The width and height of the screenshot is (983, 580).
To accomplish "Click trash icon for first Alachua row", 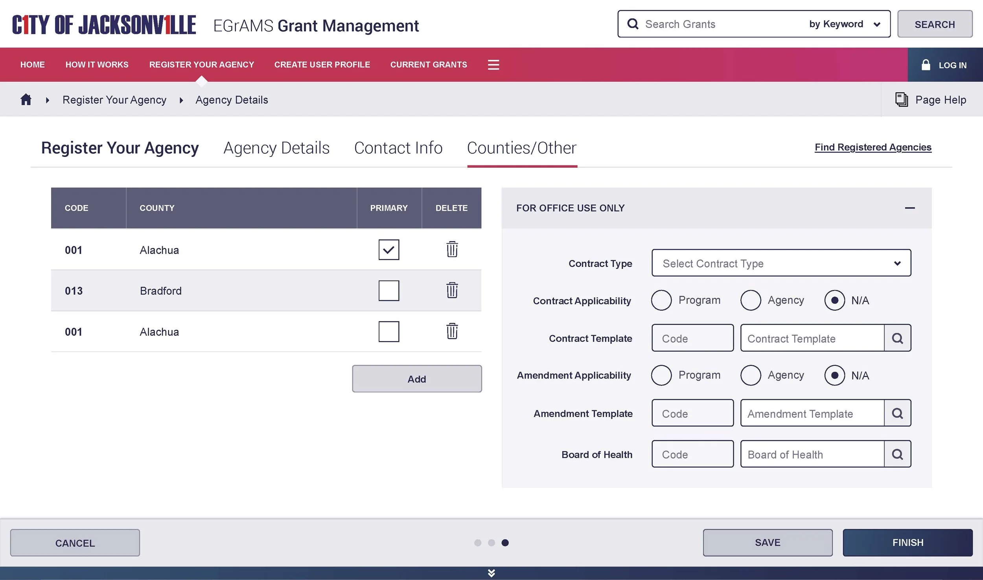I will [x=452, y=250].
